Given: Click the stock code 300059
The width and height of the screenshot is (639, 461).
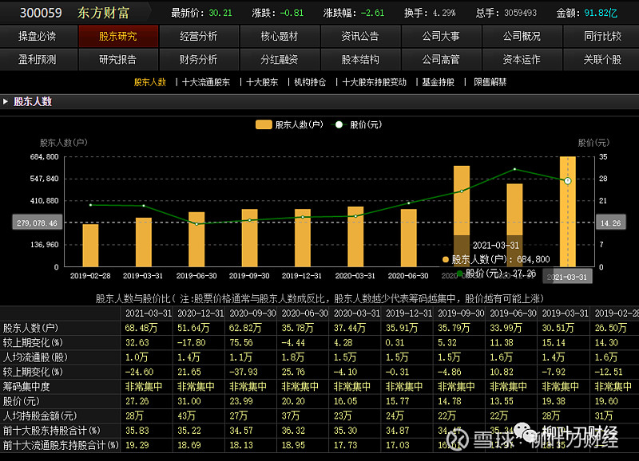Looking at the screenshot, I should click(41, 13).
